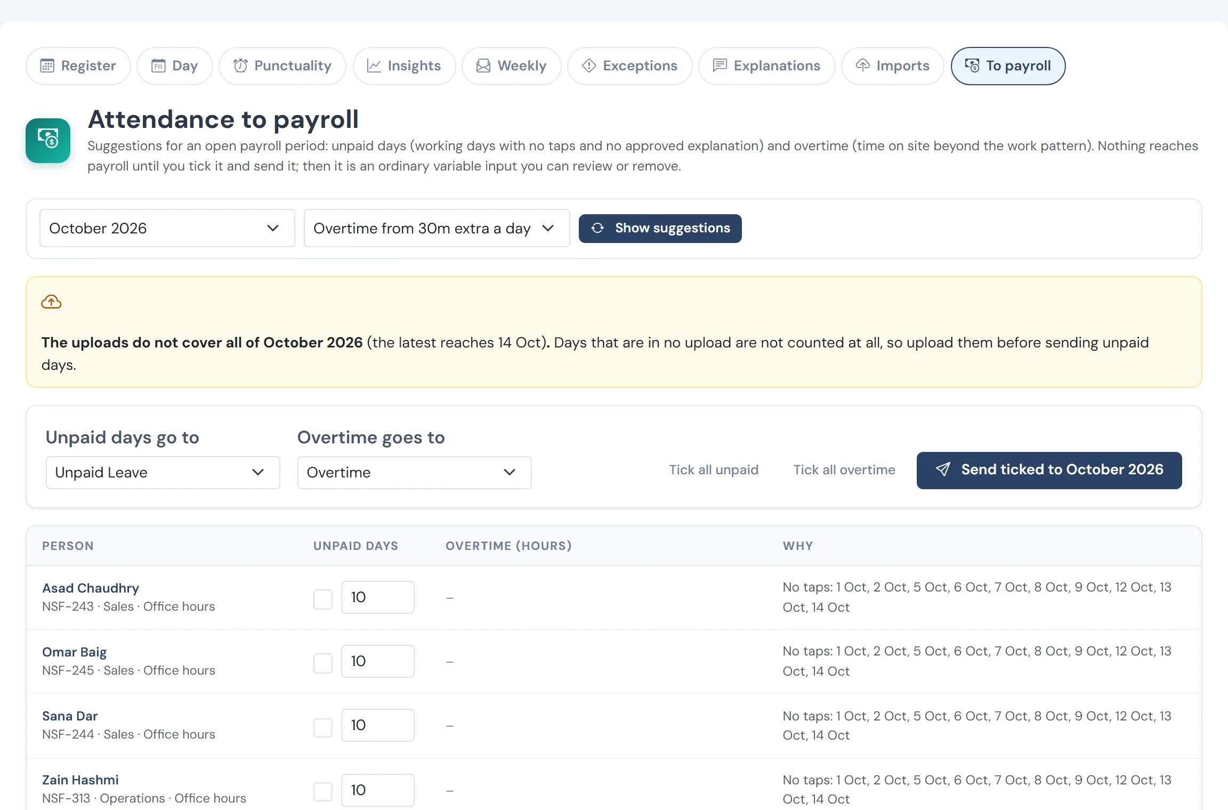Click 'NSF-313 · Operations · Office hours' text
This screenshot has width=1228, height=810.
pos(144,798)
